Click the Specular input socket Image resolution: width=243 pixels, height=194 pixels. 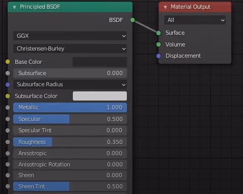click(x=8, y=119)
